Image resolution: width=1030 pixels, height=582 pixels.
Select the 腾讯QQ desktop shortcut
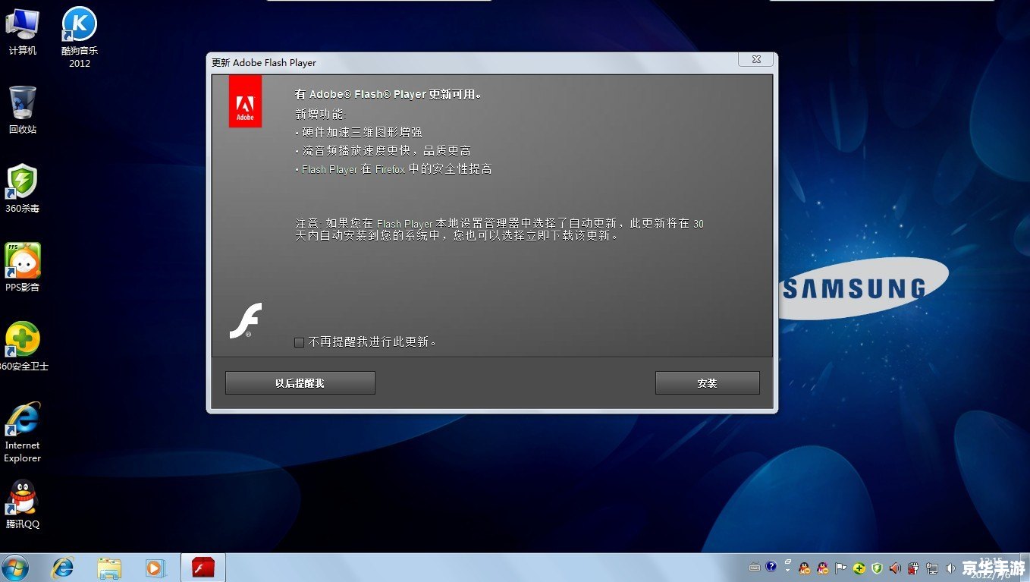[x=23, y=505]
